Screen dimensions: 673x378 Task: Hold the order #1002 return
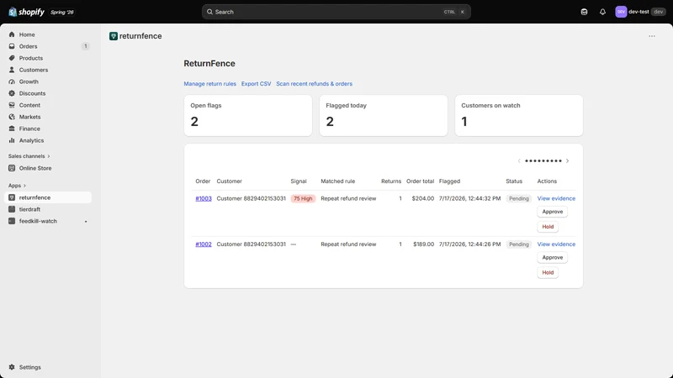pos(548,272)
